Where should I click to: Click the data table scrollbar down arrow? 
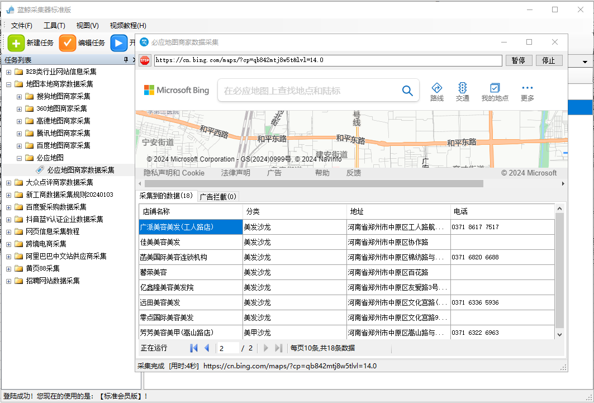click(x=559, y=334)
